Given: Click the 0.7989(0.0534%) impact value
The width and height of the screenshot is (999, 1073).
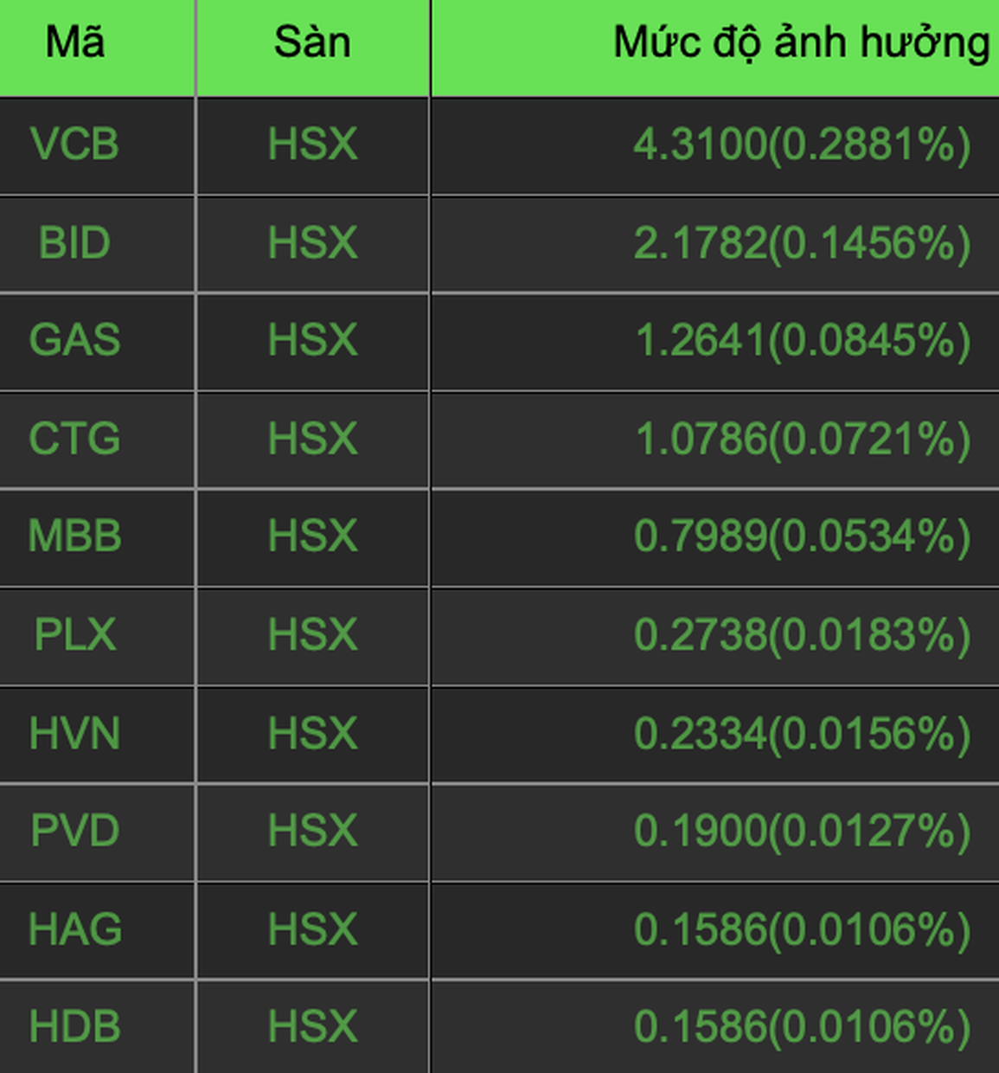Looking at the screenshot, I should click(x=802, y=537).
